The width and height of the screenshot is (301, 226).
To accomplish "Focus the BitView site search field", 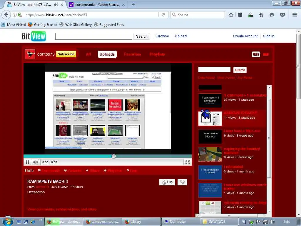I will tap(94, 36).
